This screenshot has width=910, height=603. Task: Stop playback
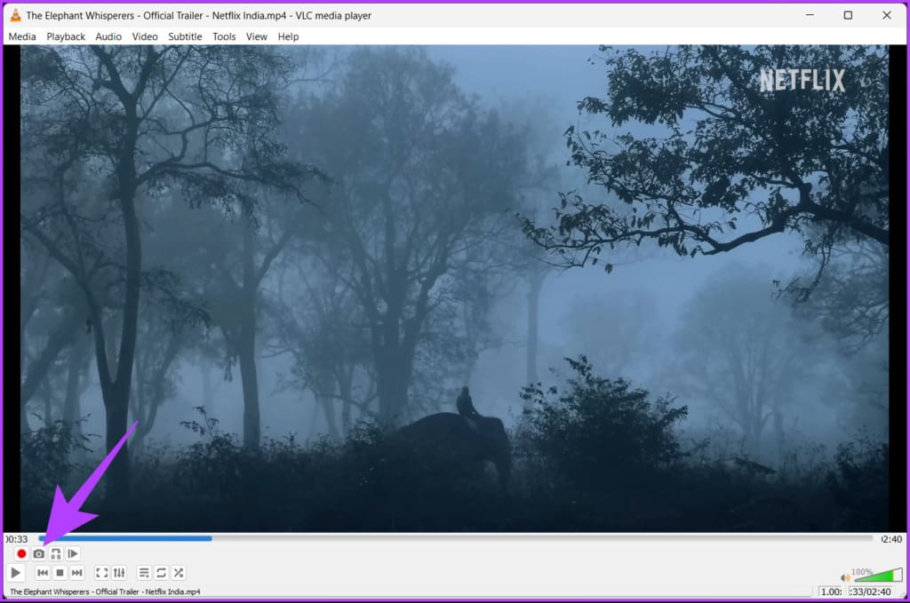click(60, 573)
